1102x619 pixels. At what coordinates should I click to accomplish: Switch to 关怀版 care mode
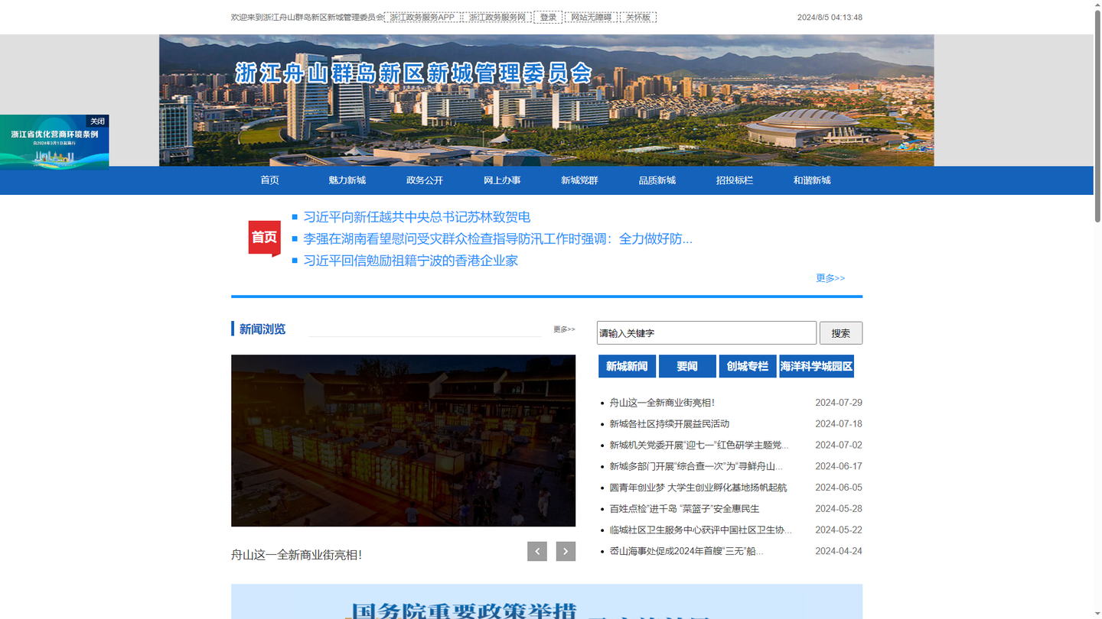click(x=638, y=17)
